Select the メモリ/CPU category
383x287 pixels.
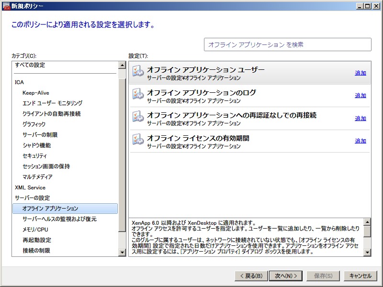click(x=35, y=230)
